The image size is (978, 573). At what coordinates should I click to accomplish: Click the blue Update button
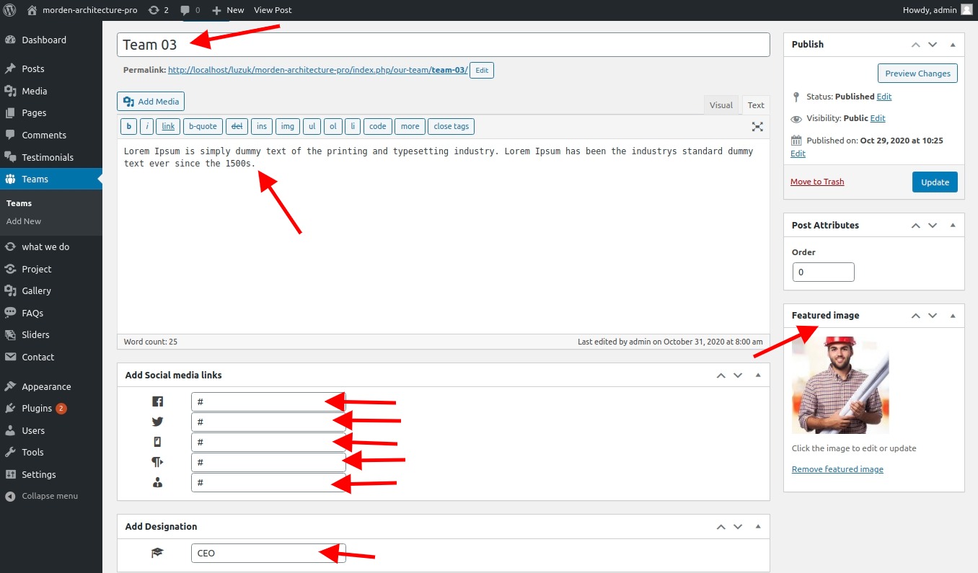[x=935, y=182]
